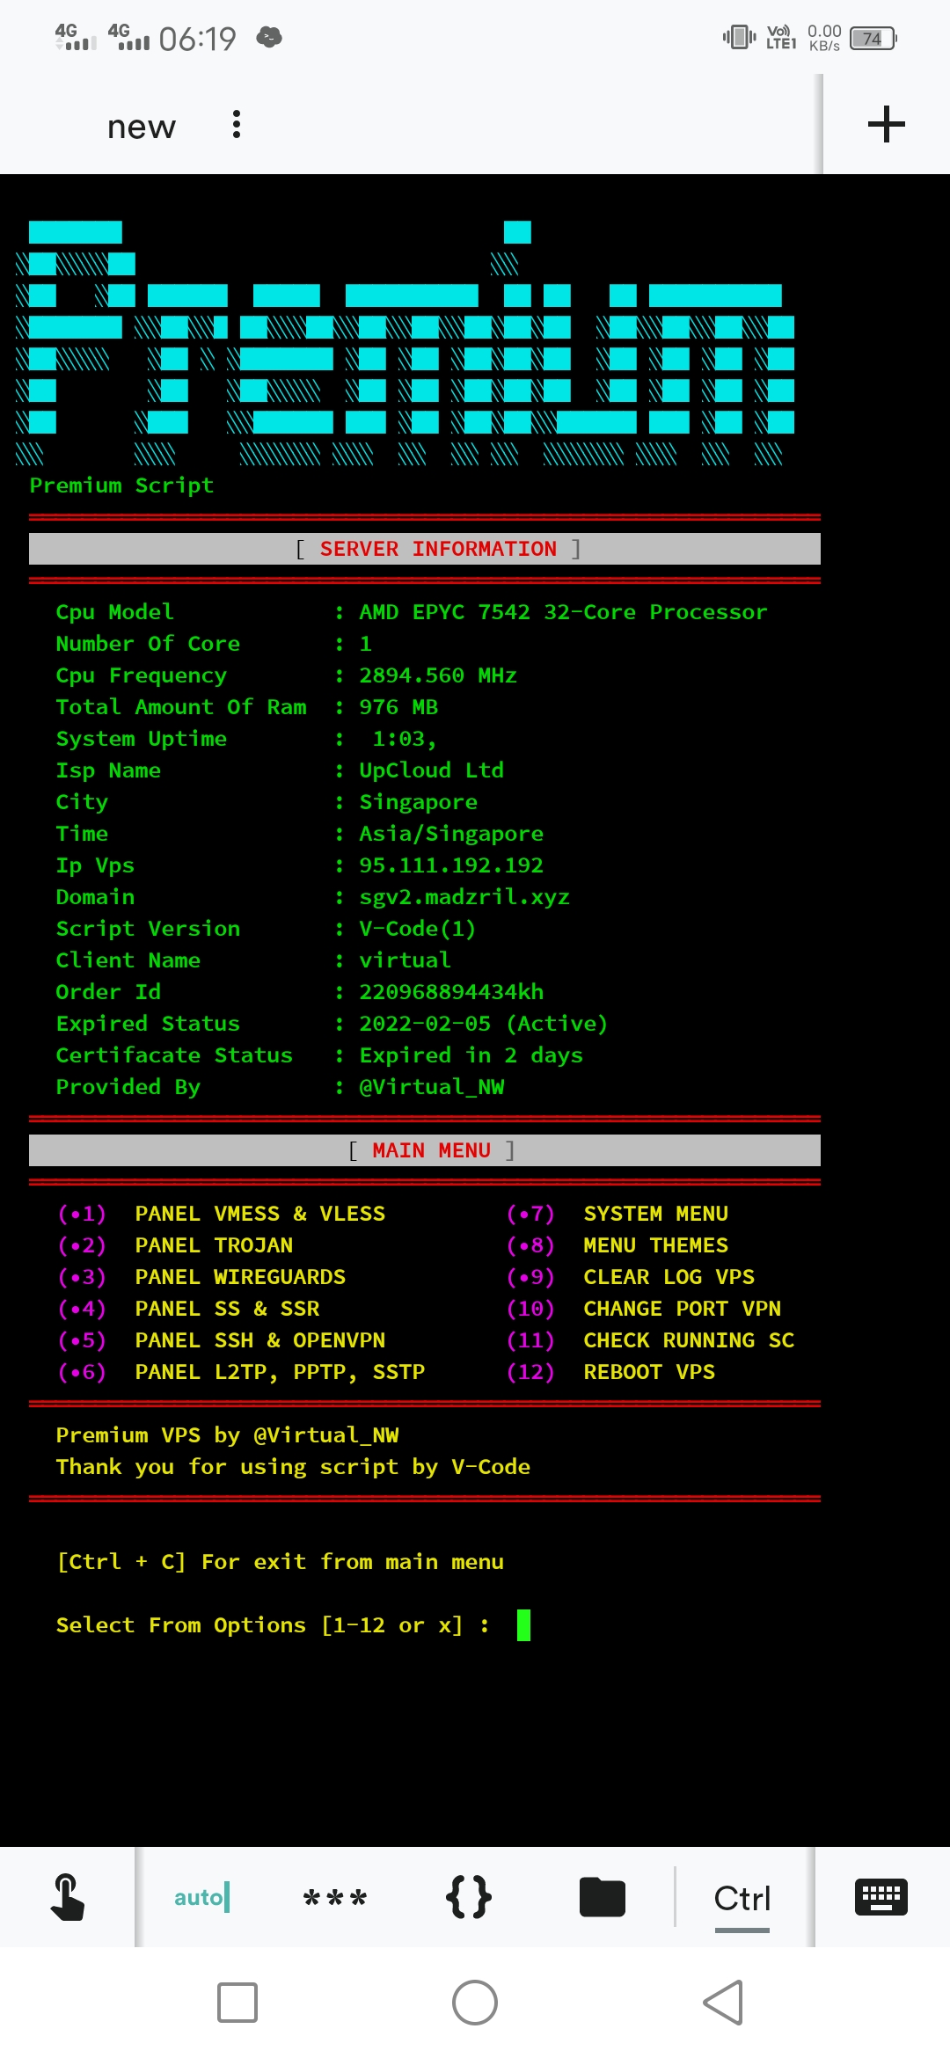Select menu entry SYSTEM MENU
Screen dimensions: 950x2058
(x=655, y=1214)
